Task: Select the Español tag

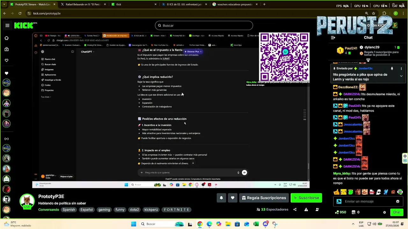Action: (x=87, y=210)
